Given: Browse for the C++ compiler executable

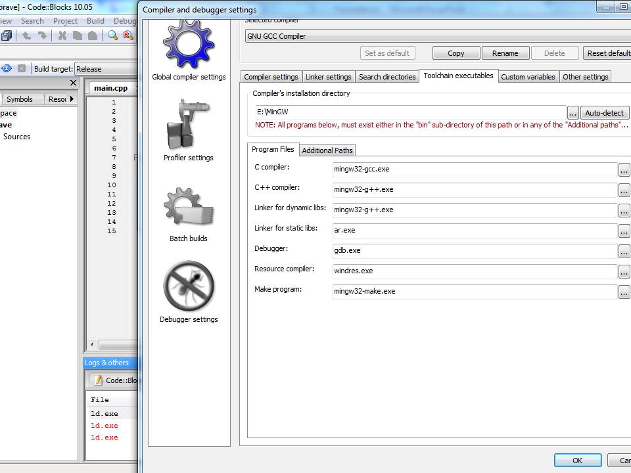Looking at the screenshot, I should click(624, 191).
